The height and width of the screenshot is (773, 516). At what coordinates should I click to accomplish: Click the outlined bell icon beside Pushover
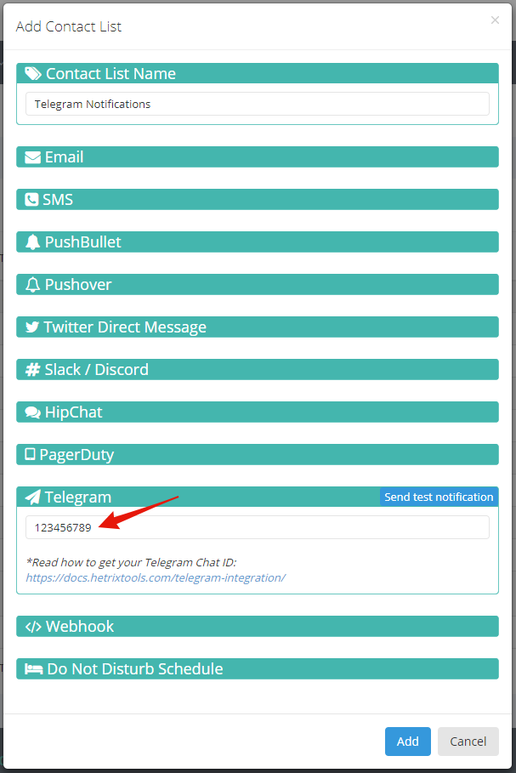click(32, 284)
